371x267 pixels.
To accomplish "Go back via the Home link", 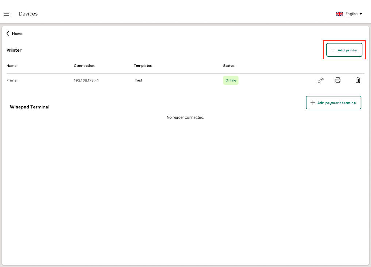I will pos(17,34).
